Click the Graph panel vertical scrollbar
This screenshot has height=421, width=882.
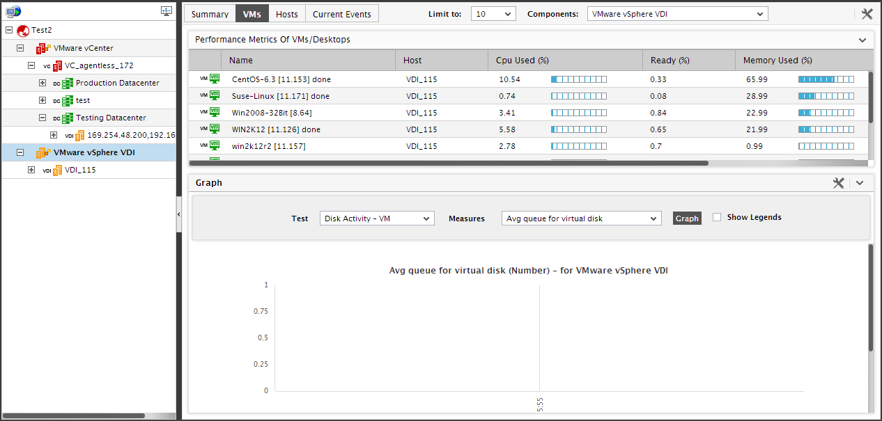click(871, 297)
